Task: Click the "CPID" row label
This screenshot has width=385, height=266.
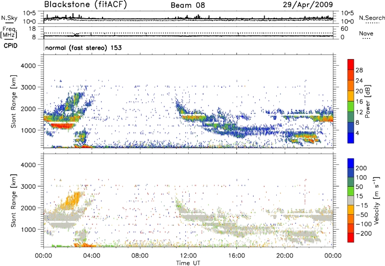Action: click(x=11, y=46)
